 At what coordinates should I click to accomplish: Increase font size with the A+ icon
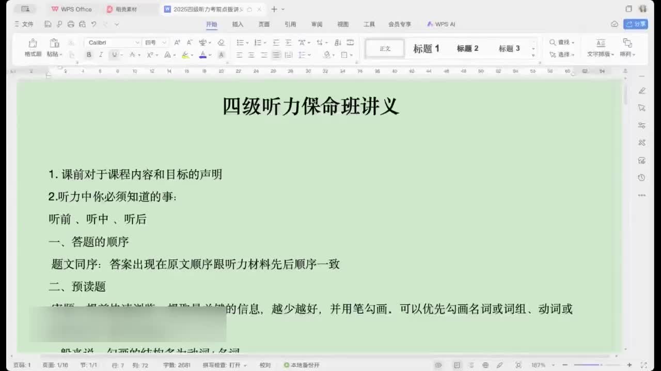point(177,43)
